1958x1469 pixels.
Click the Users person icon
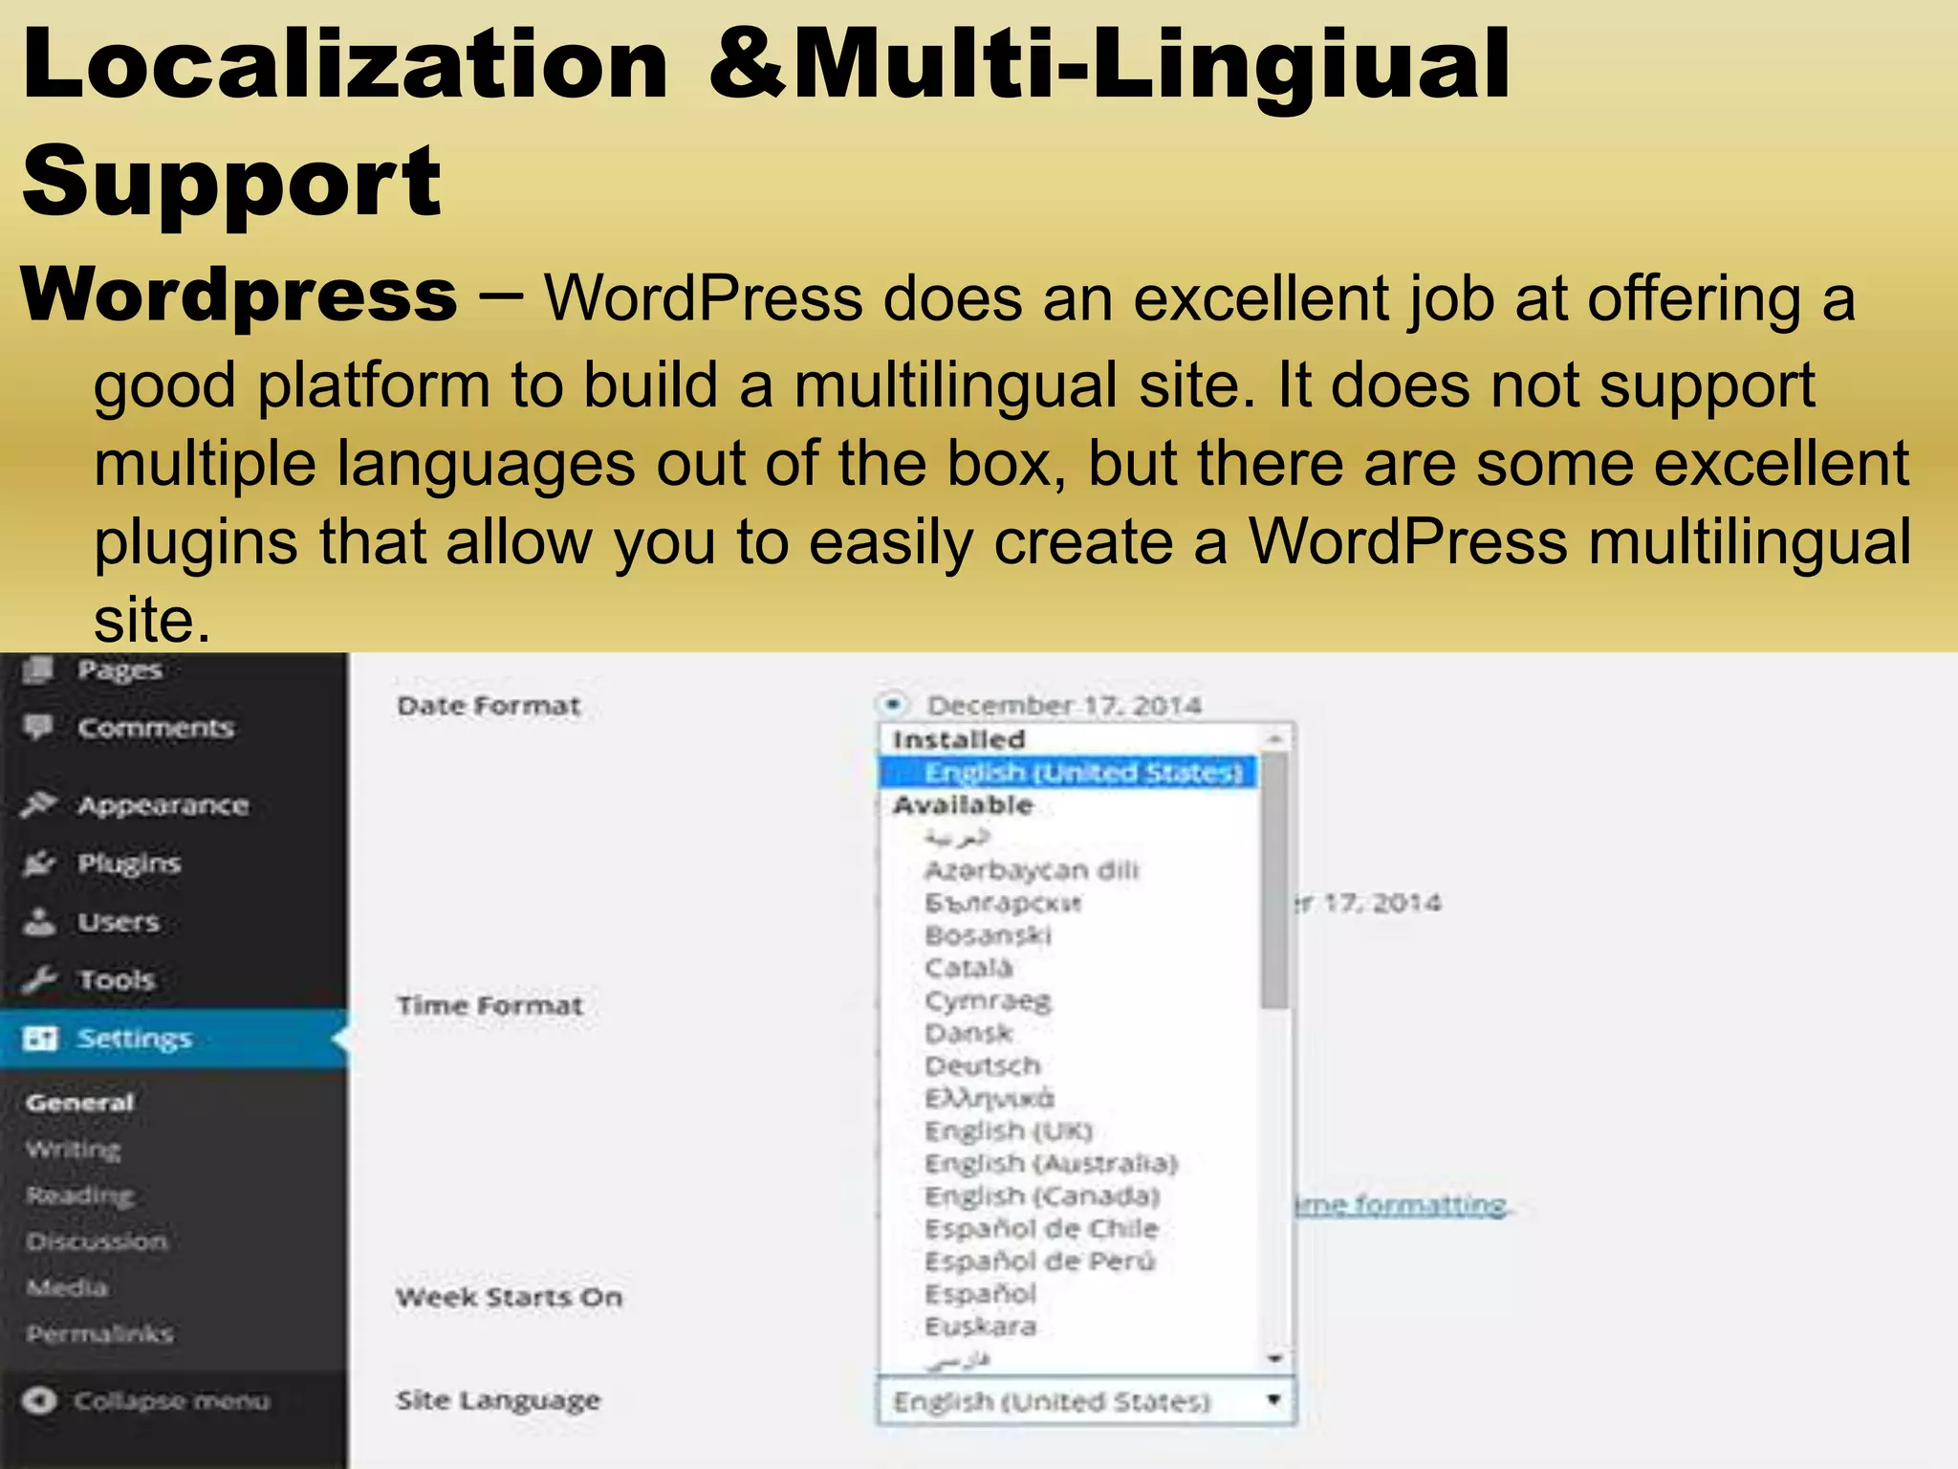click(39, 922)
